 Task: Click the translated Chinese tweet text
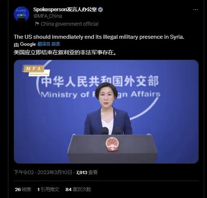tap(65, 52)
